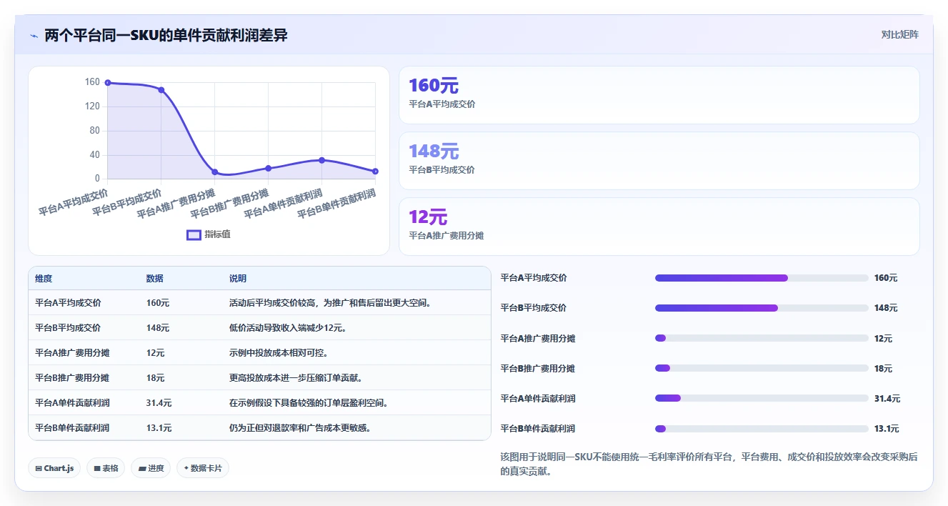Screen dimensions: 948x506
Task: Click table cell 平台A单件贡献利润
Action: [72, 403]
